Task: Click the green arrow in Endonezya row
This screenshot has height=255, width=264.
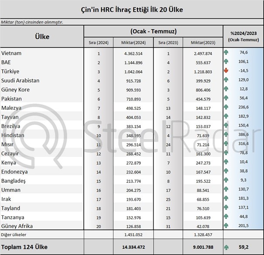Action: [226, 171]
